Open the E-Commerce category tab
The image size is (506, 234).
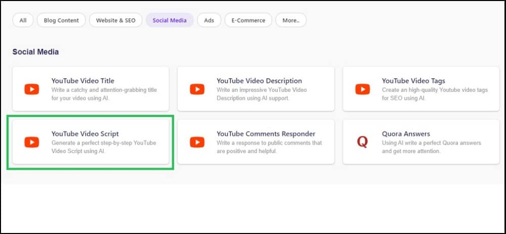(x=248, y=20)
